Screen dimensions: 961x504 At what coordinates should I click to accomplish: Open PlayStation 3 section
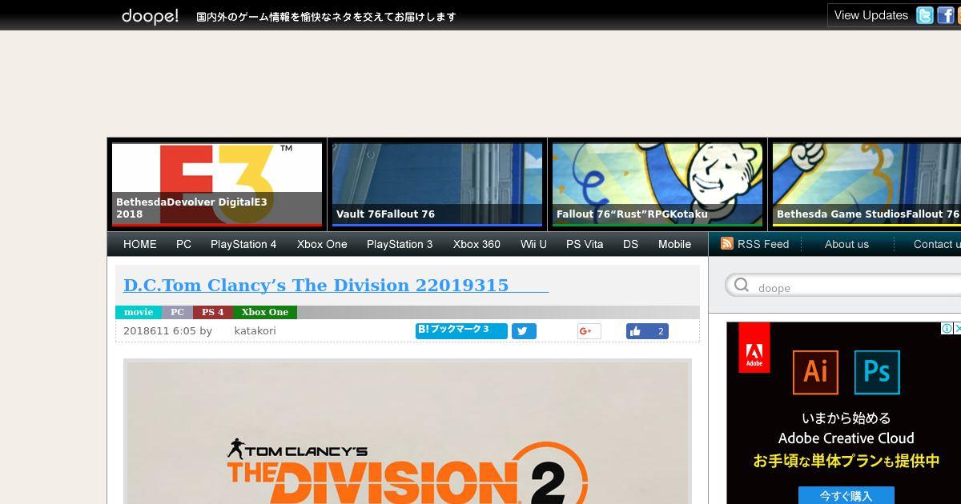(x=400, y=244)
